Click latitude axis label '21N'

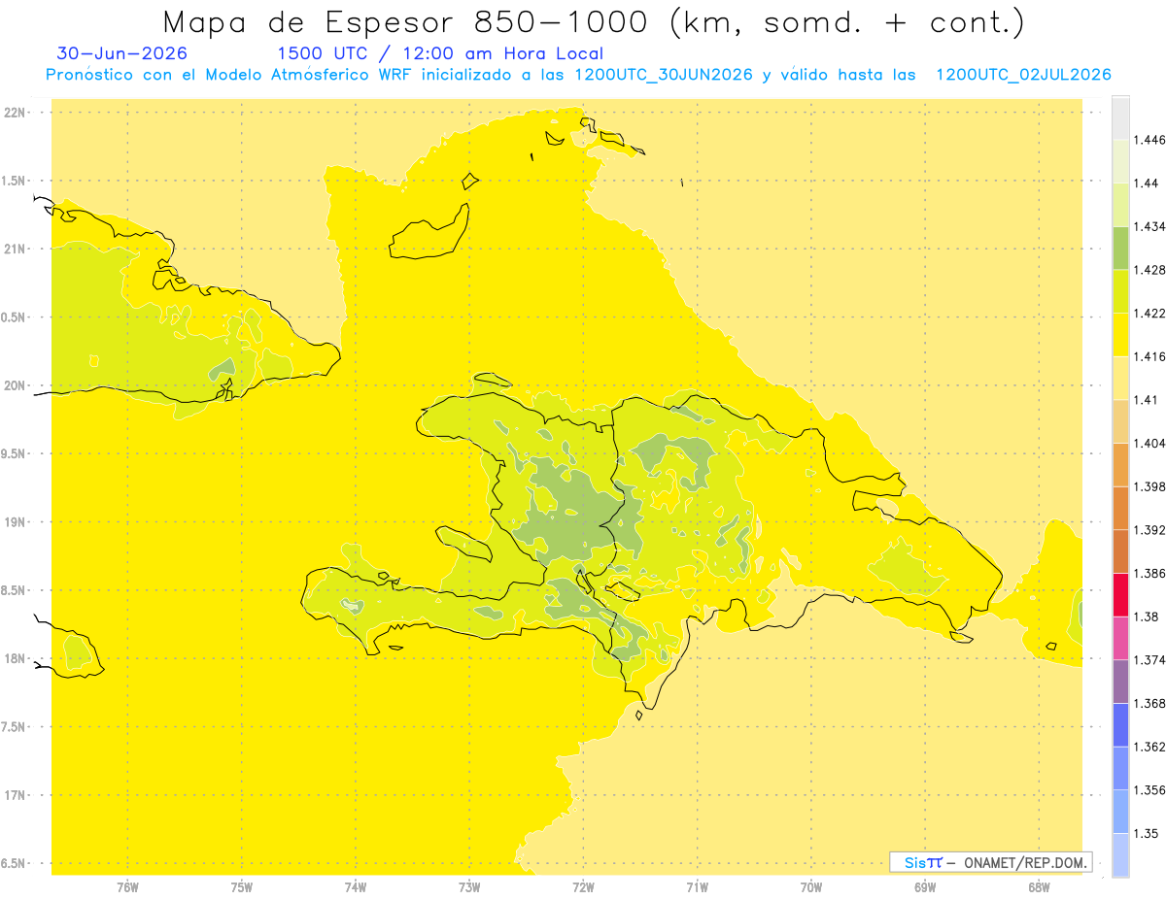[15, 249]
